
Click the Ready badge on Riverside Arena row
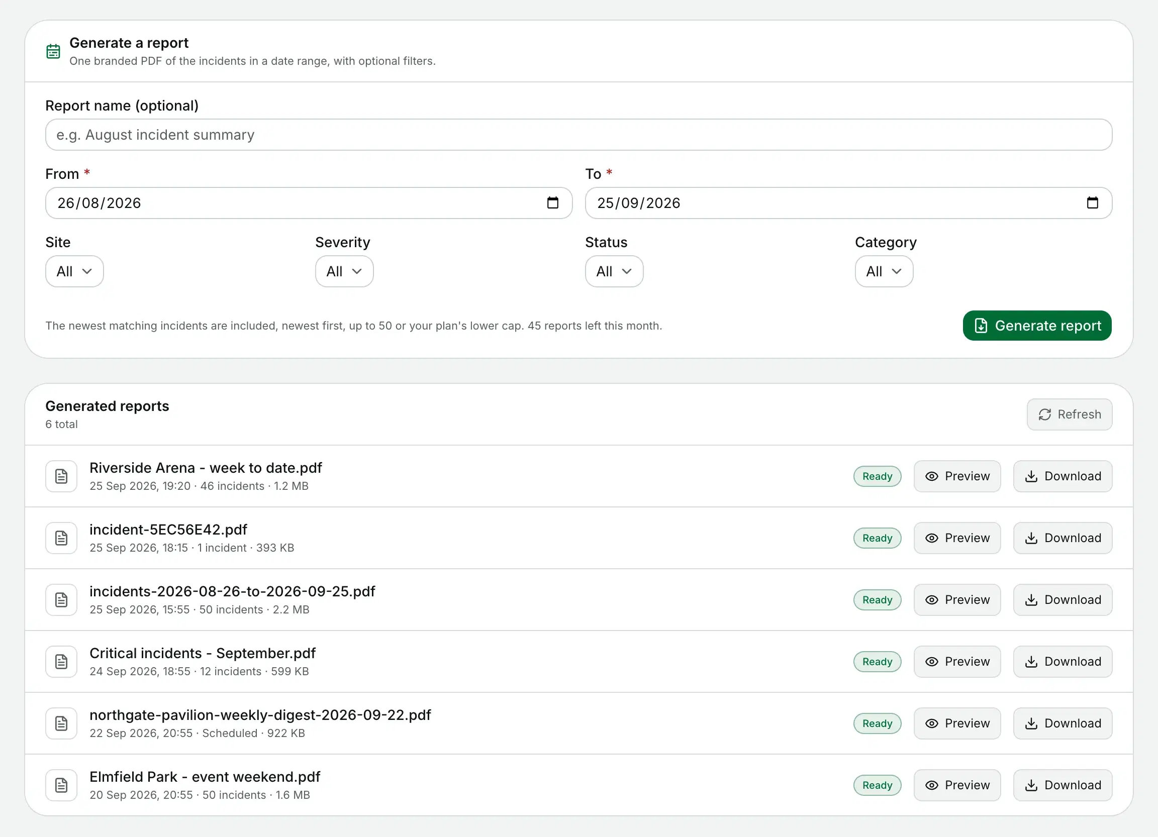pos(877,476)
